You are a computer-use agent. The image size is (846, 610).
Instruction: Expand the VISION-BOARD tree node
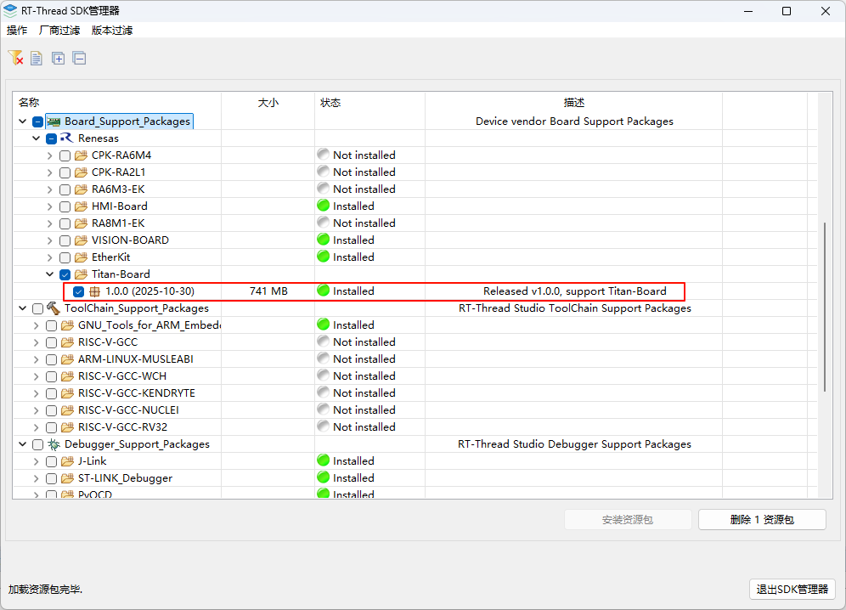49,240
